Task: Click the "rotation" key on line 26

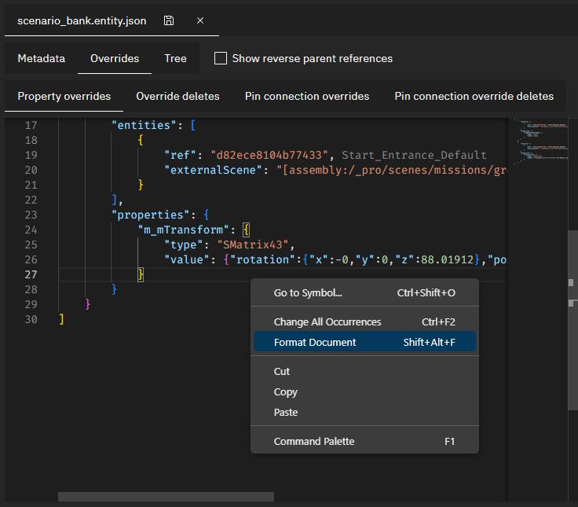Action: click(262, 259)
